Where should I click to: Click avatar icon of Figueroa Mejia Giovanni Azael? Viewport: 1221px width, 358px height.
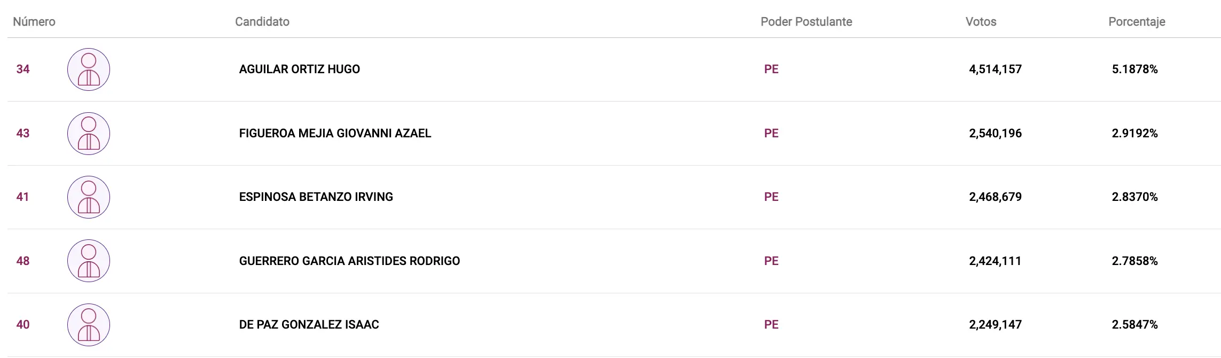[x=89, y=134]
